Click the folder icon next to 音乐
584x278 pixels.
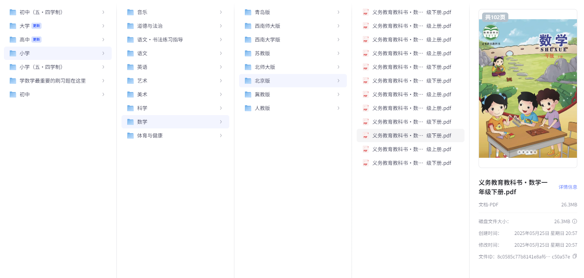[131, 12]
